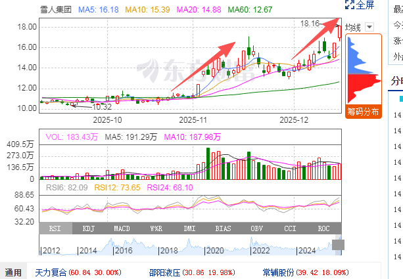Expand the 均线 dropdown arrow

(x=369, y=27)
